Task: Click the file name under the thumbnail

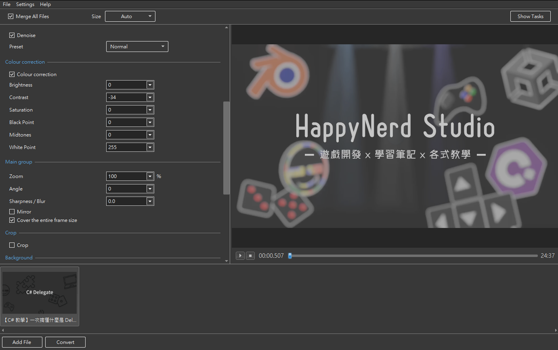Action: [x=40, y=320]
